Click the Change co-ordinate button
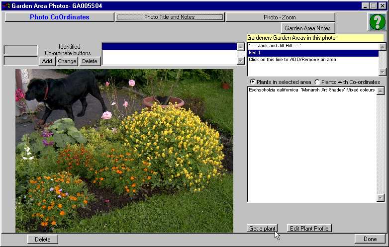This screenshot has width=389, height=247. point(67,61)
